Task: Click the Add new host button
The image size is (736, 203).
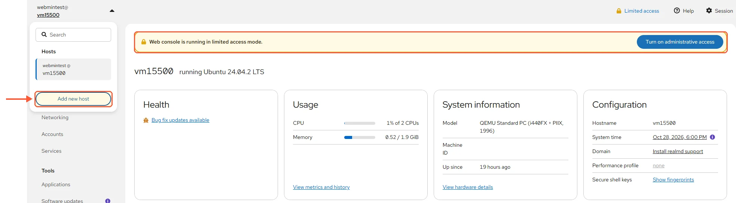Action: click(x=73, y=99)
